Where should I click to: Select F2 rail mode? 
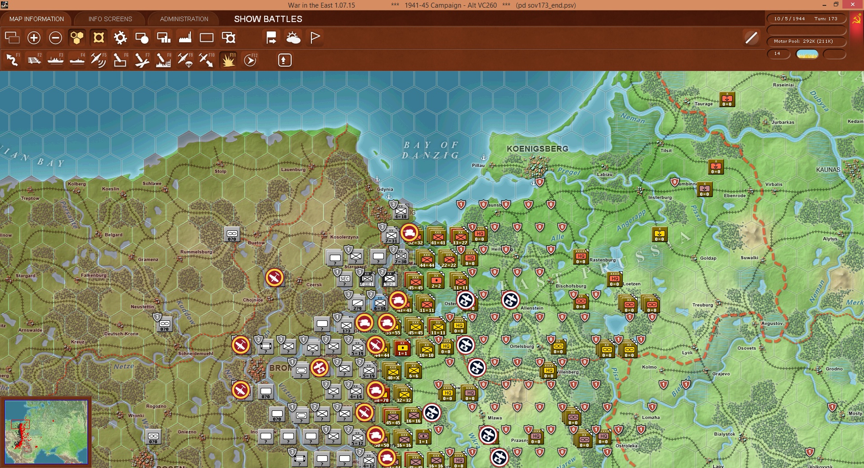pyautogui.click(x=34, y=60)
